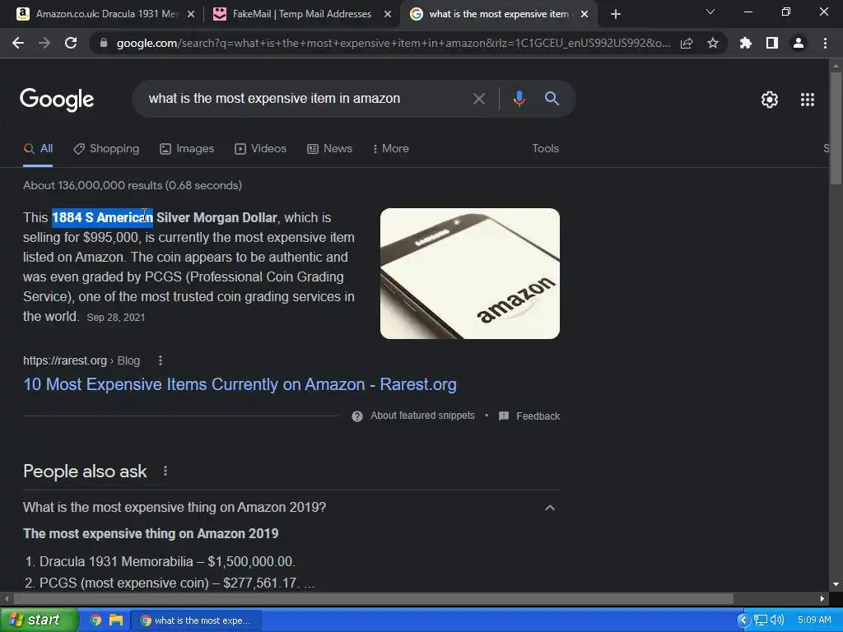Click the 'Sep 28, 2021' snippet date
The image size is (843, 632).
click(116, 317)
